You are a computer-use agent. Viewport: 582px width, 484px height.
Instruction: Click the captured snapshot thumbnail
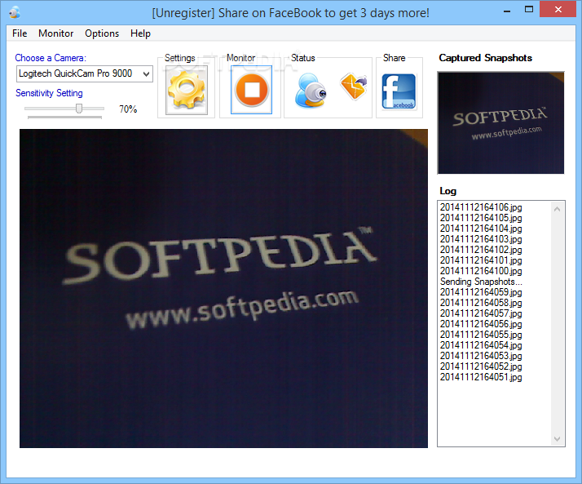[x=500, y=122]
